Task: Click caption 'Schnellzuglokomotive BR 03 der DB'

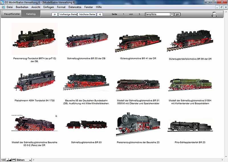Action: click(86, 58)
